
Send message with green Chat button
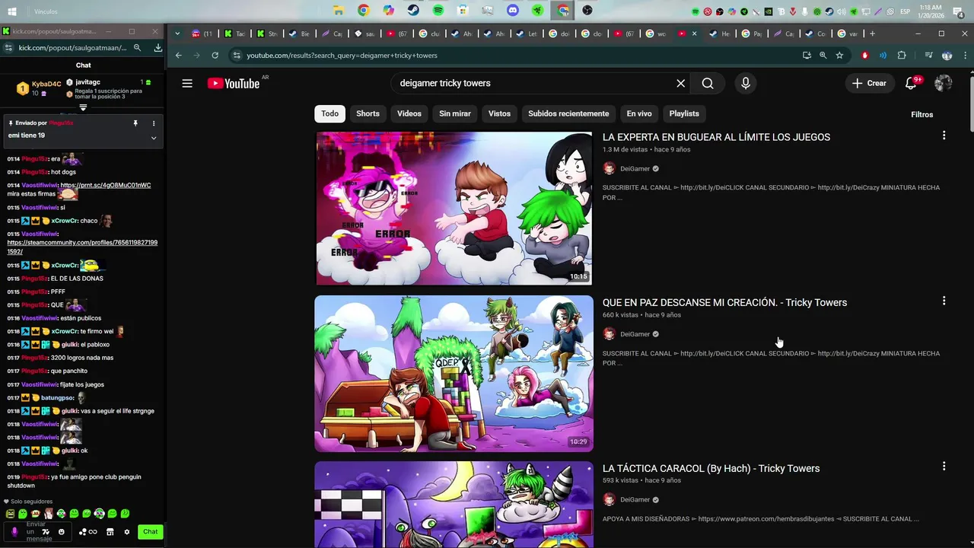pos(151,532)
